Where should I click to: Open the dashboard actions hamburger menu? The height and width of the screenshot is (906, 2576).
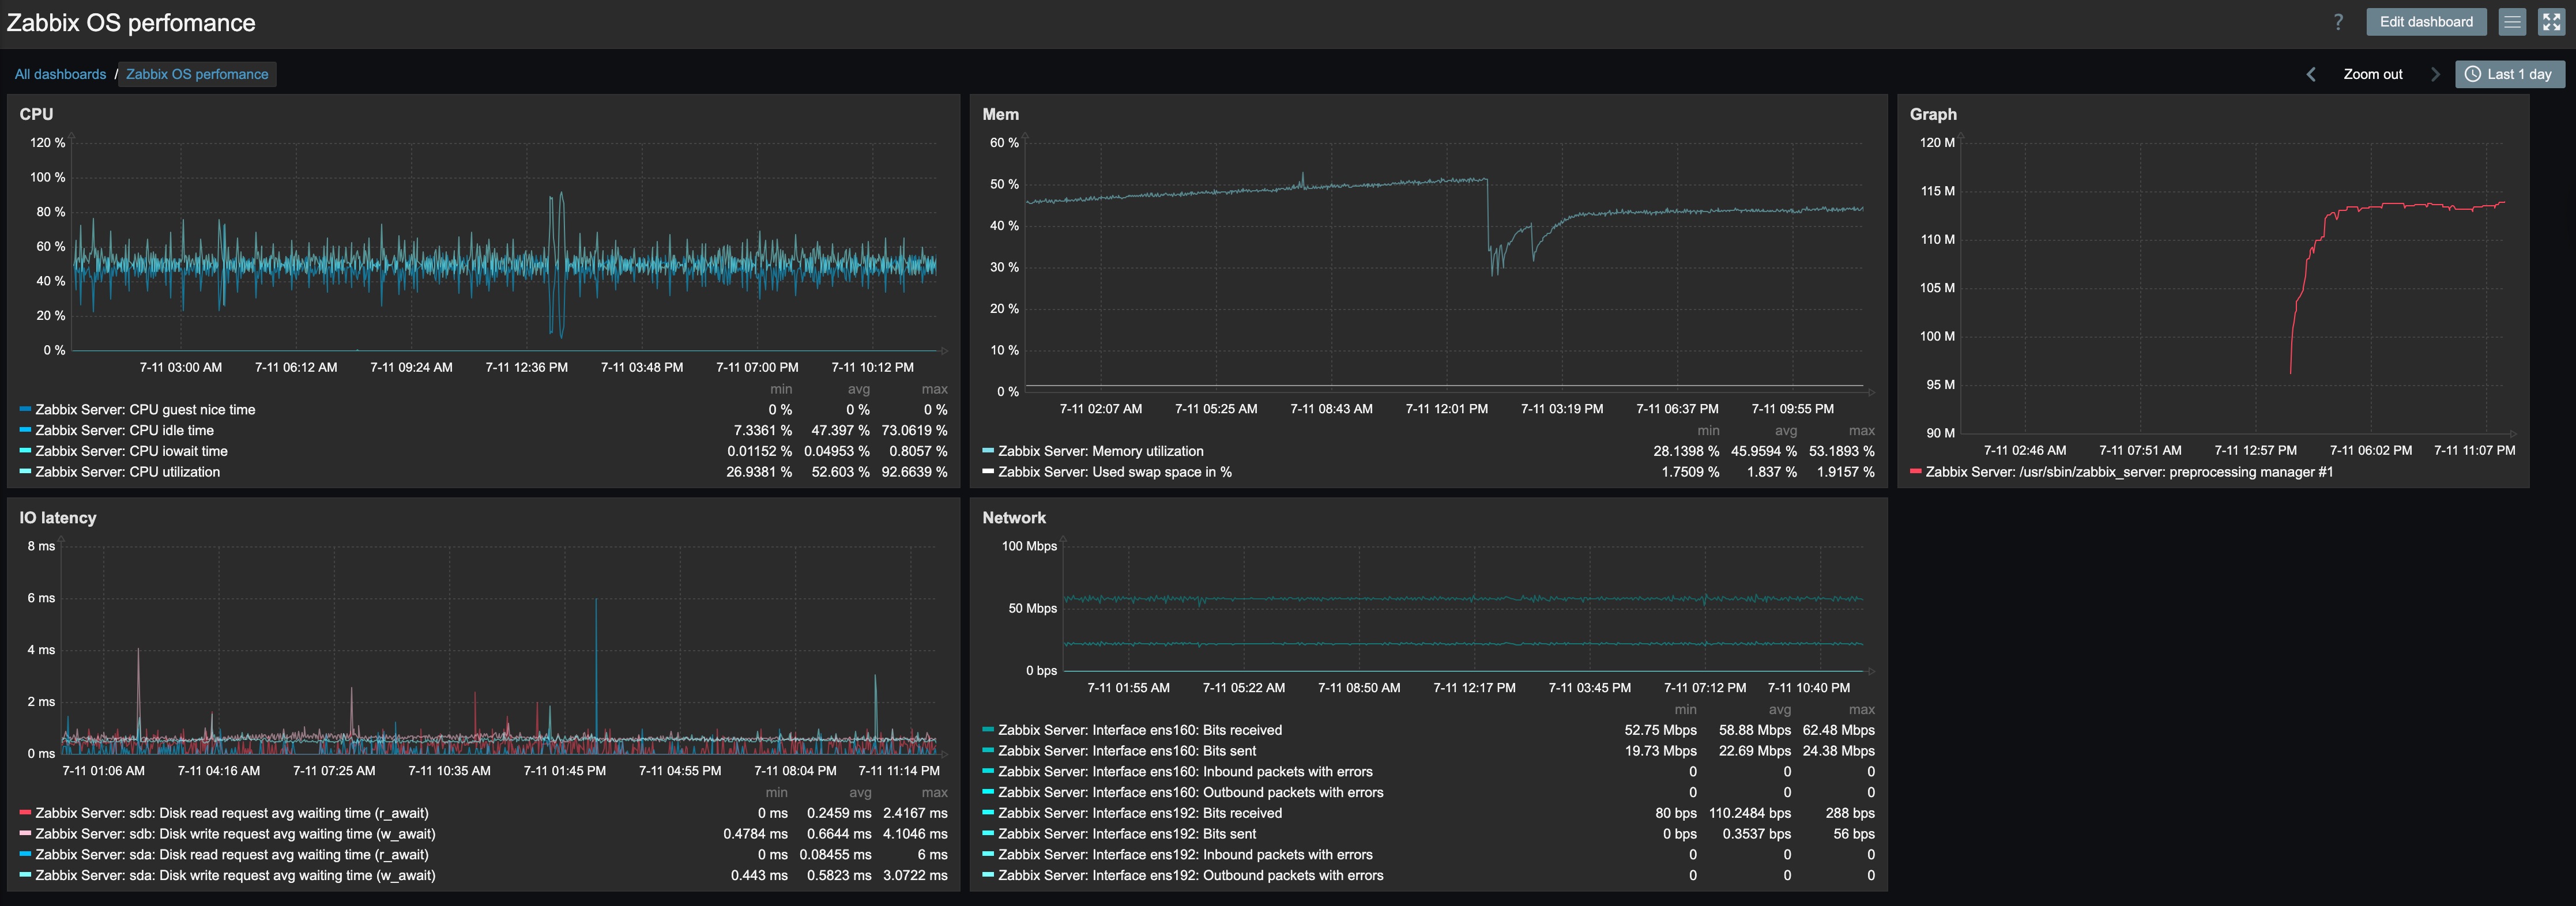2512,22
